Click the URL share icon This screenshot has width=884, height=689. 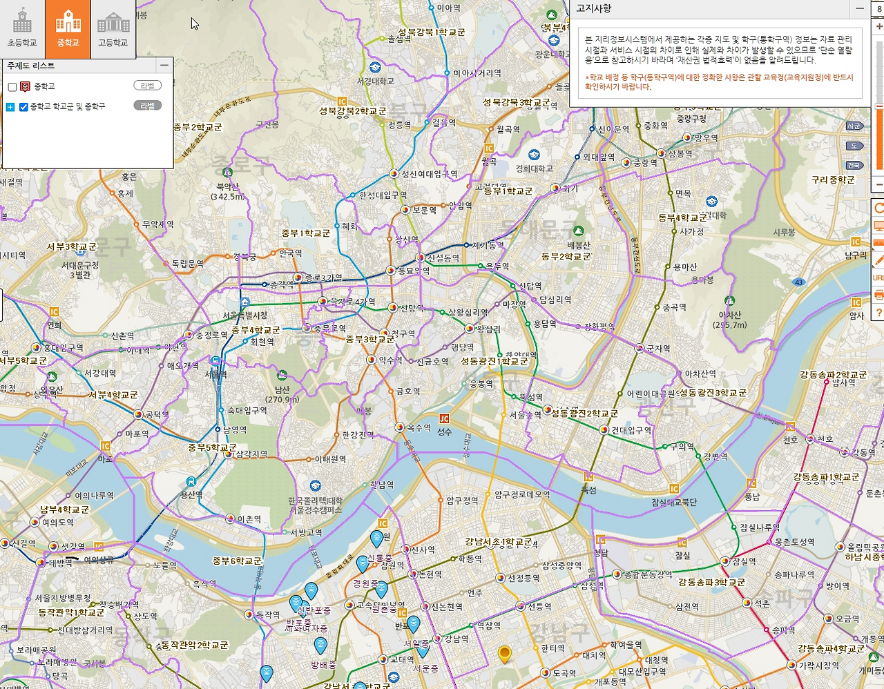click(878, 278)
